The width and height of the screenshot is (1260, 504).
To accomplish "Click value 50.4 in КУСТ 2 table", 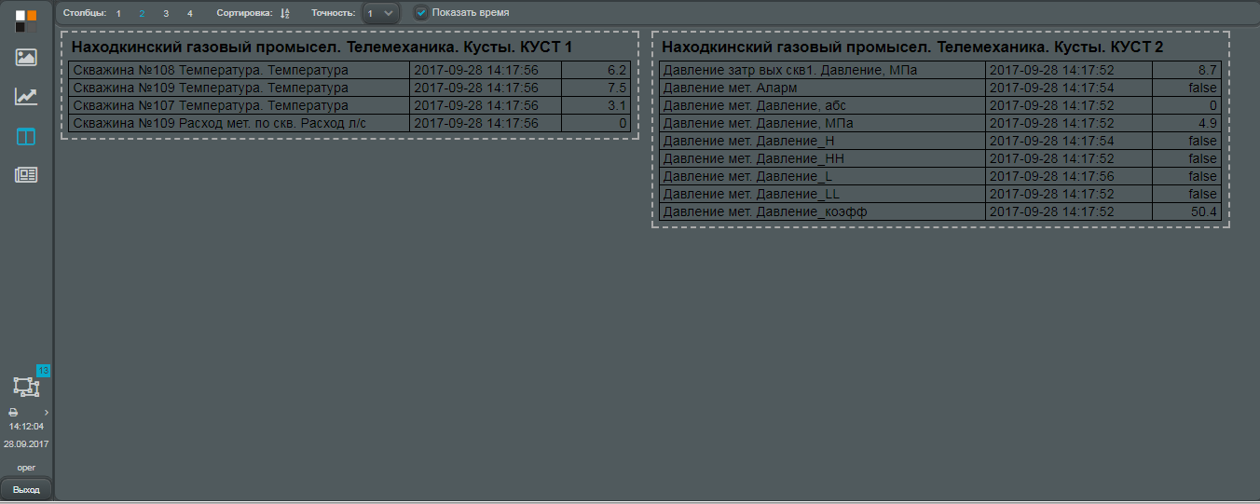I will pos(1205,211).
